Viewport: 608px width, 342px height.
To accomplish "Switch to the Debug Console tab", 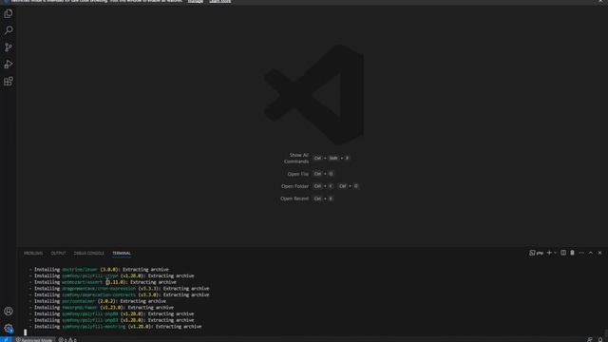I will click(x=88, y=254).
